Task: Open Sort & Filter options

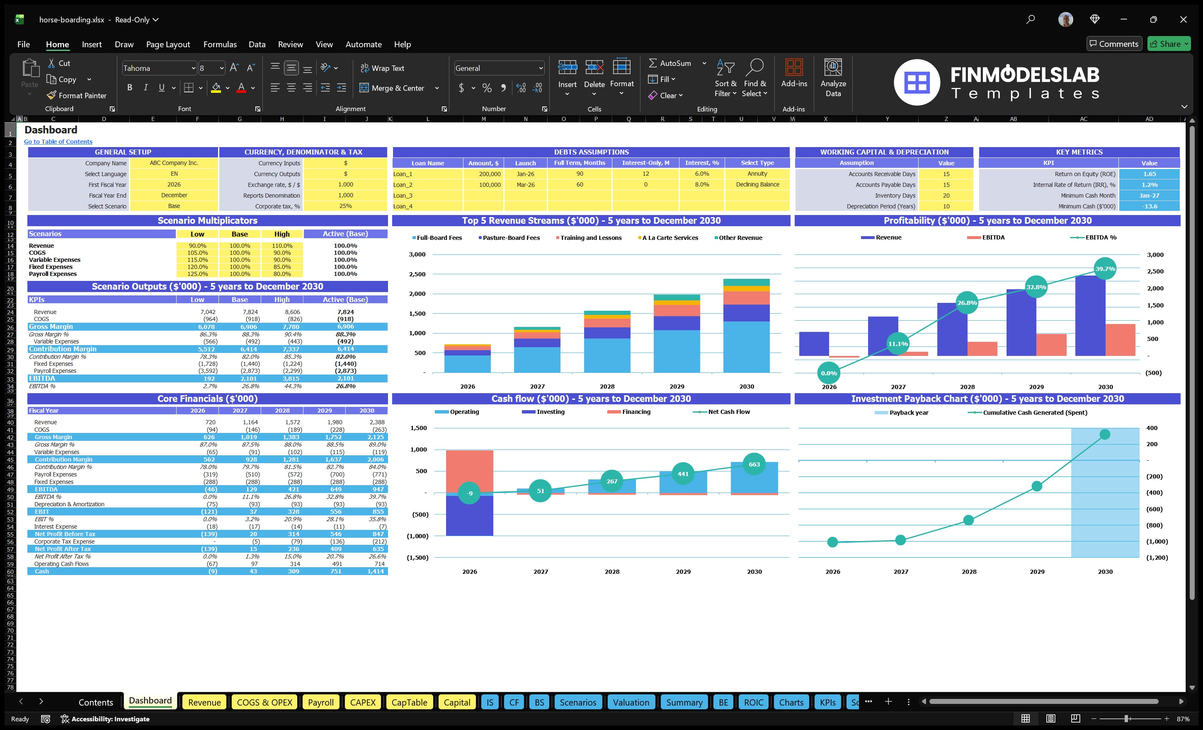Action: tap(725, 77)
